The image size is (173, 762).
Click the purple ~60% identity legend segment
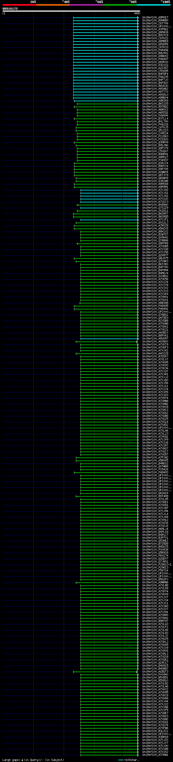86,5
